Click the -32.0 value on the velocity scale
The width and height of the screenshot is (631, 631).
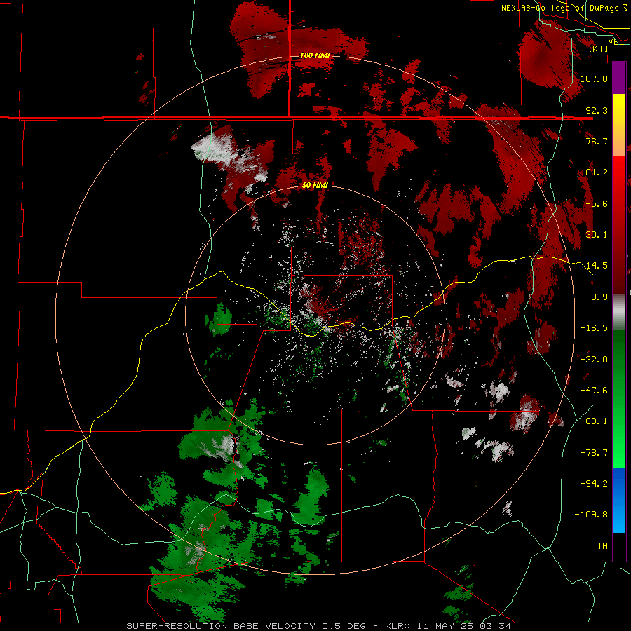coord(594,360)
